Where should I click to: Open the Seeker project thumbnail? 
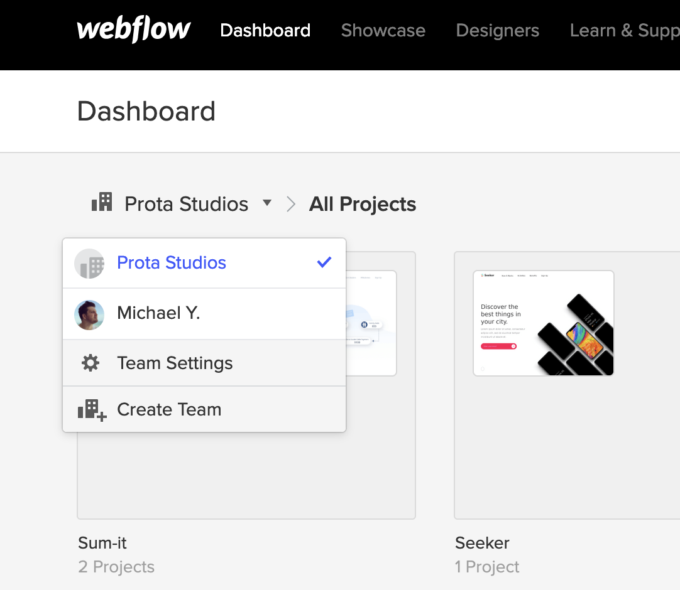pos(544,323)
